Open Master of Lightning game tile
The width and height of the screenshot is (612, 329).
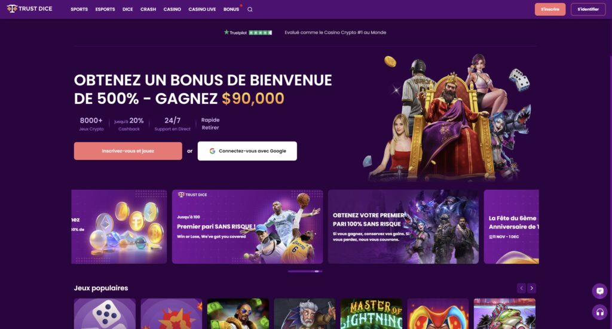(x=371, y=314)
